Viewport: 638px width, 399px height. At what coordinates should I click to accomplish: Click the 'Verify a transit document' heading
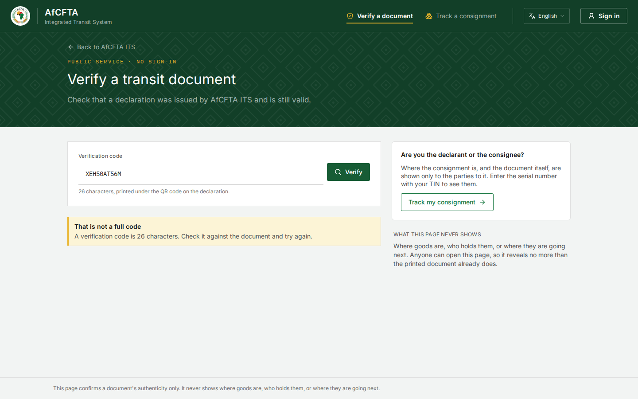tap(152, 79)
